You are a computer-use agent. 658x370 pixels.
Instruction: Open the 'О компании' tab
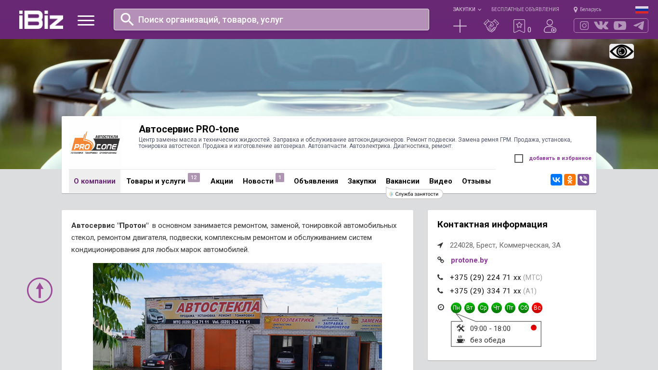(x=94, y=181)
